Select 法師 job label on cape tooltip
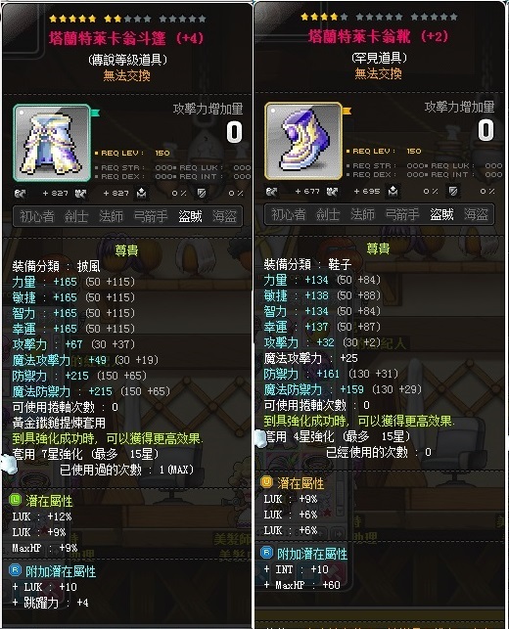Viewport: 509px width, 629px height. pos(112,216)
